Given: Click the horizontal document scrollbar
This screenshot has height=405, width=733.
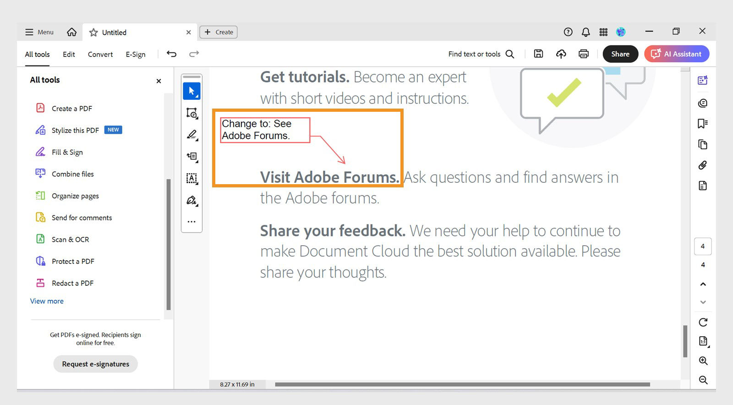Looking at the screenshot, I should (462, 384).
